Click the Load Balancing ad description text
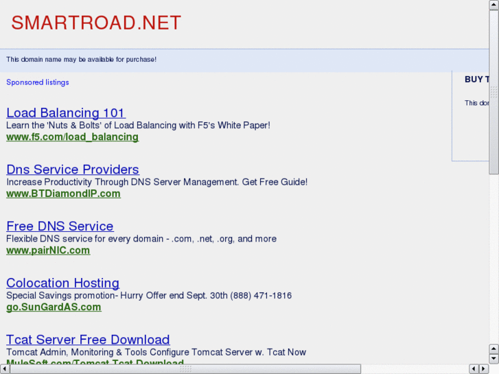The width and height of the screenshot is (499, 374). (x=138, y=126)
